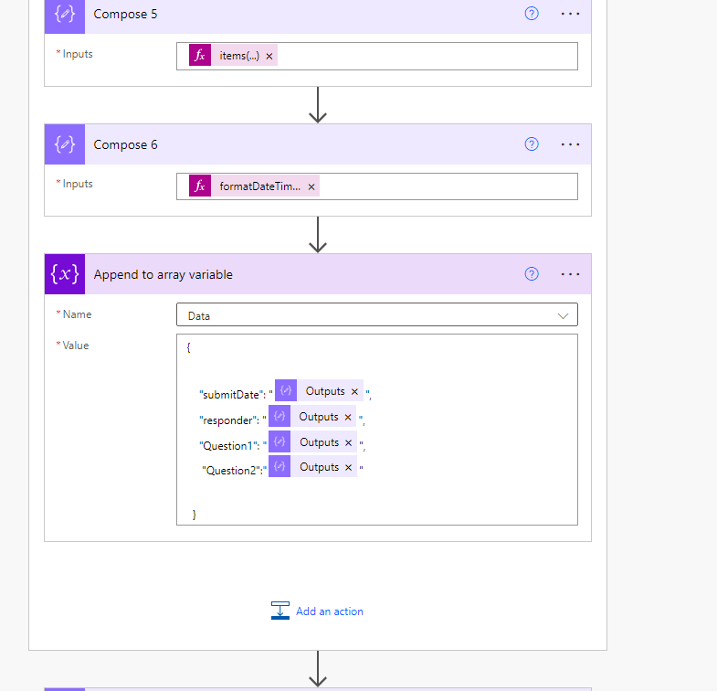Select the Question2 Outputs token label
Screen dimensions: 717x691
319,467
